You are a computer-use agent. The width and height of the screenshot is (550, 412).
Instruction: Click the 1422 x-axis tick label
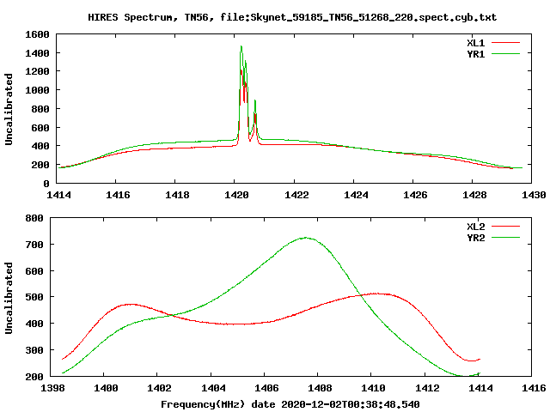point(296,195)
